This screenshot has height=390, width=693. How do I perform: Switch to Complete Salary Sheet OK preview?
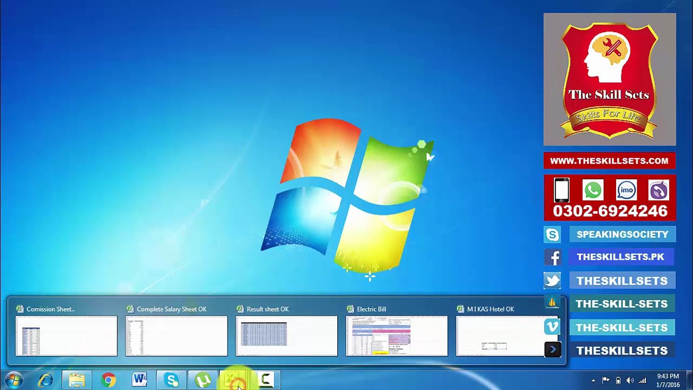point(176,330)
